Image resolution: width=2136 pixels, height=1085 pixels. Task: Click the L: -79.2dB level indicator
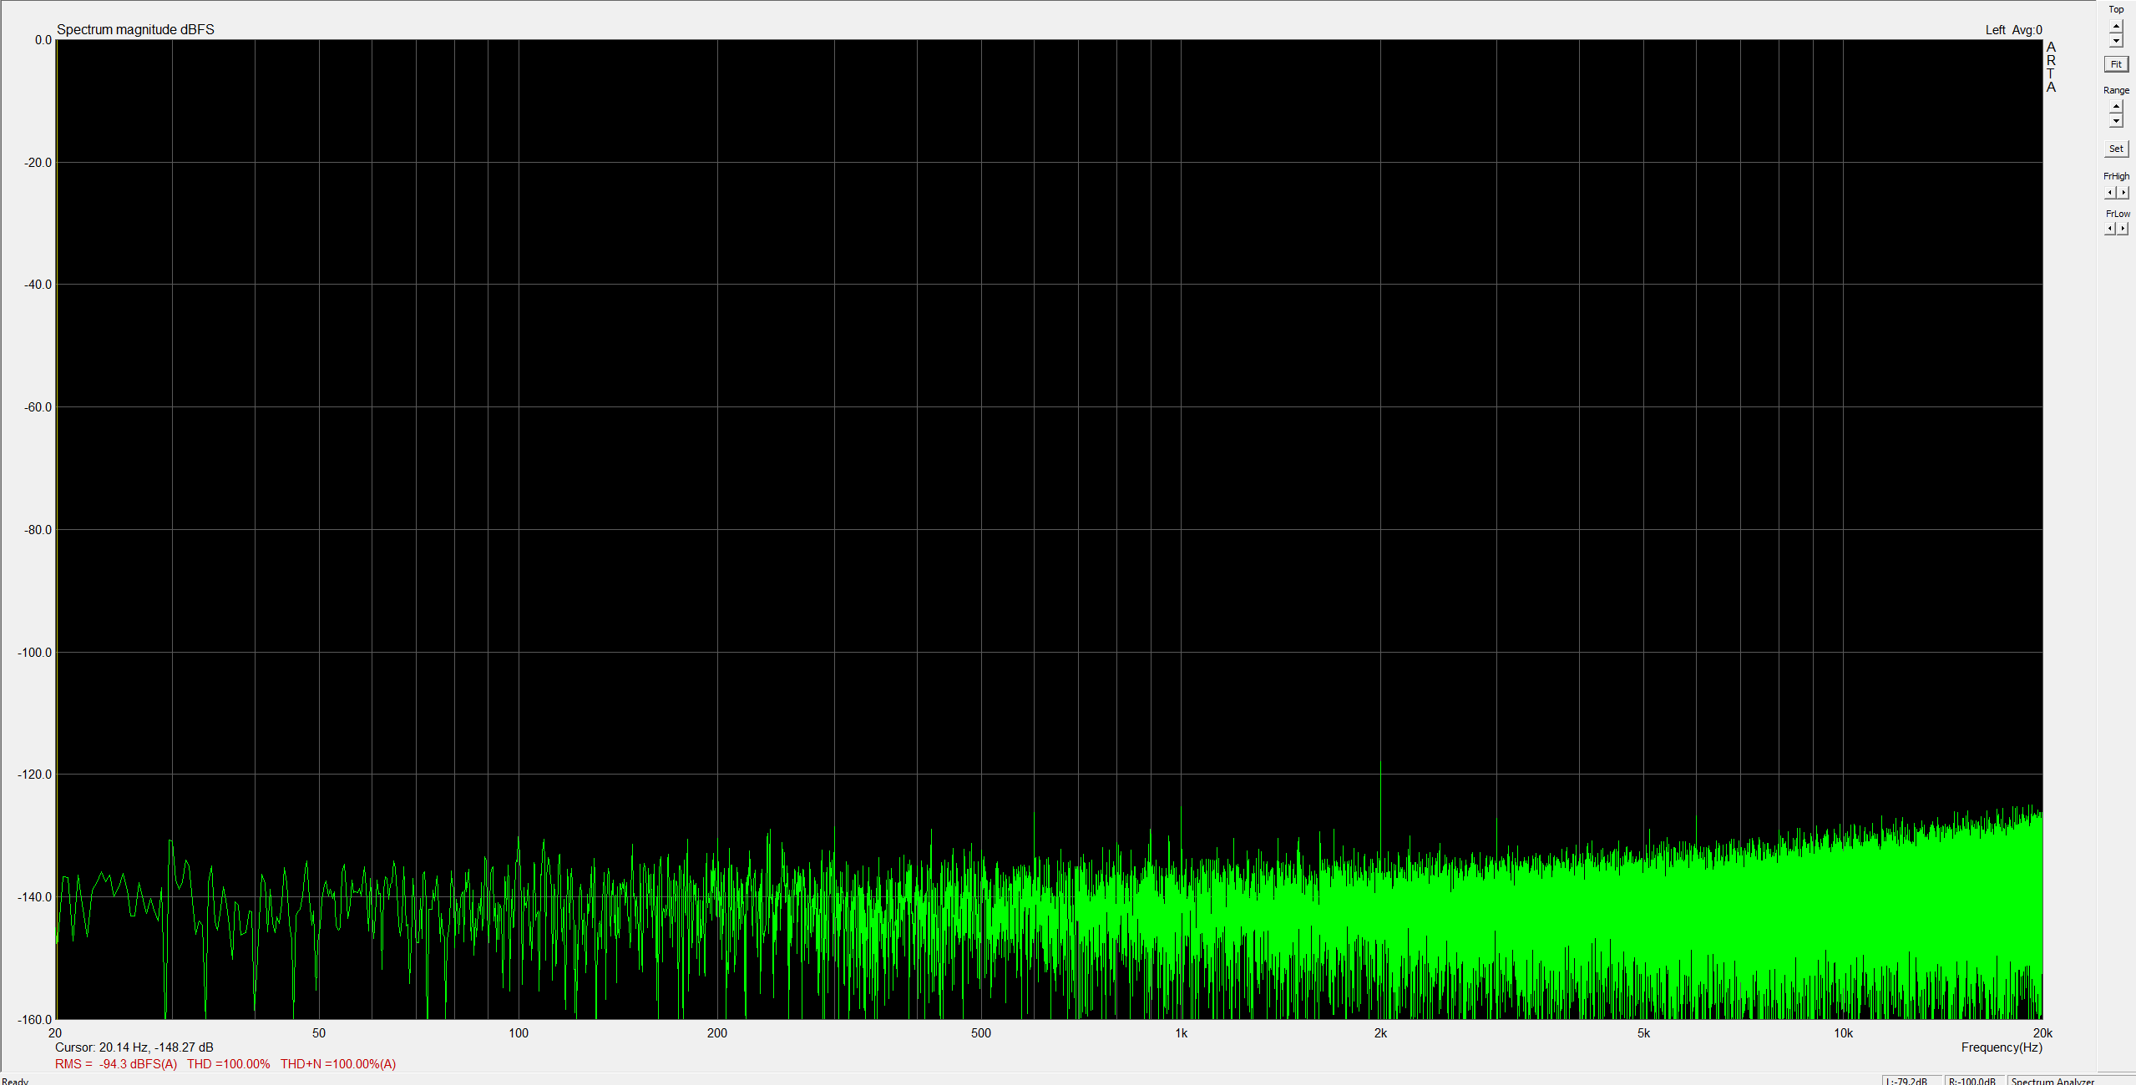(x=1911, y=1081)
